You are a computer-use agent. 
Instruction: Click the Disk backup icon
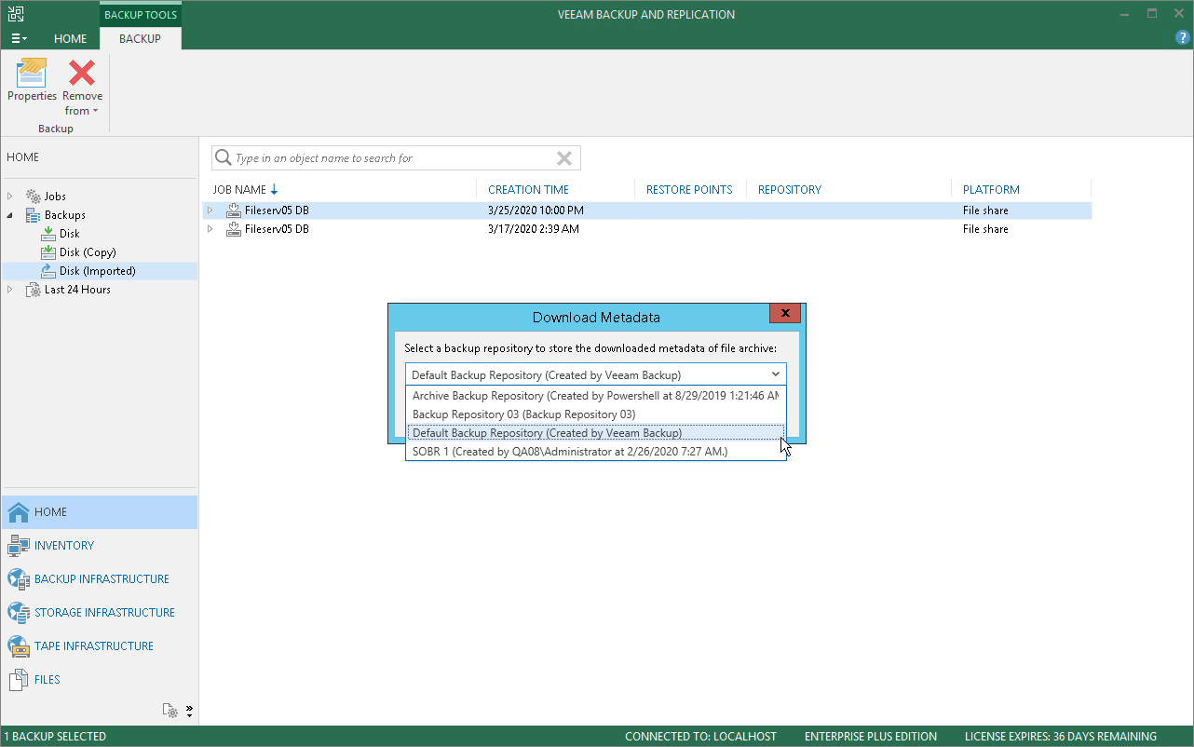[48, 234]
